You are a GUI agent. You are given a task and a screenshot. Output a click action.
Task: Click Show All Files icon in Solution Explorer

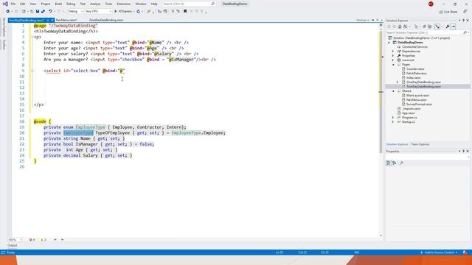point(429,26)
